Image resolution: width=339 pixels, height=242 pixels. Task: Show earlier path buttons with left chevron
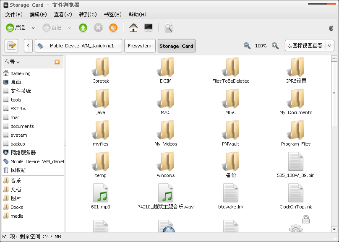(x=29, y=46)
